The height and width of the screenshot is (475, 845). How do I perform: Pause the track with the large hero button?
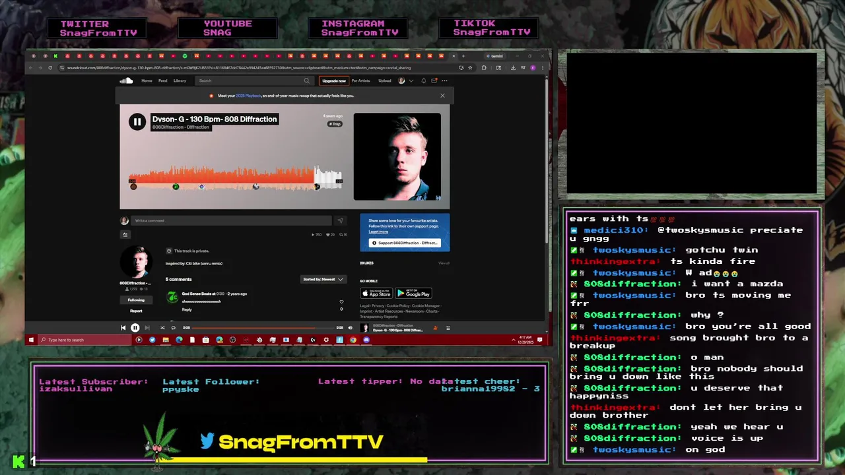(137, 121)
